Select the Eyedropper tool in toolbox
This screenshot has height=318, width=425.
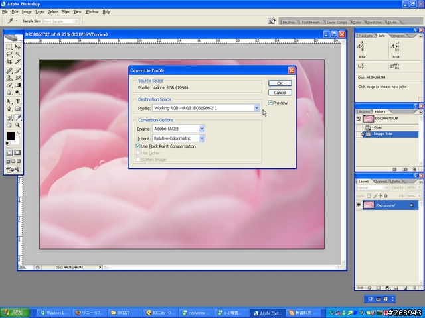click(x=18, y=118)
